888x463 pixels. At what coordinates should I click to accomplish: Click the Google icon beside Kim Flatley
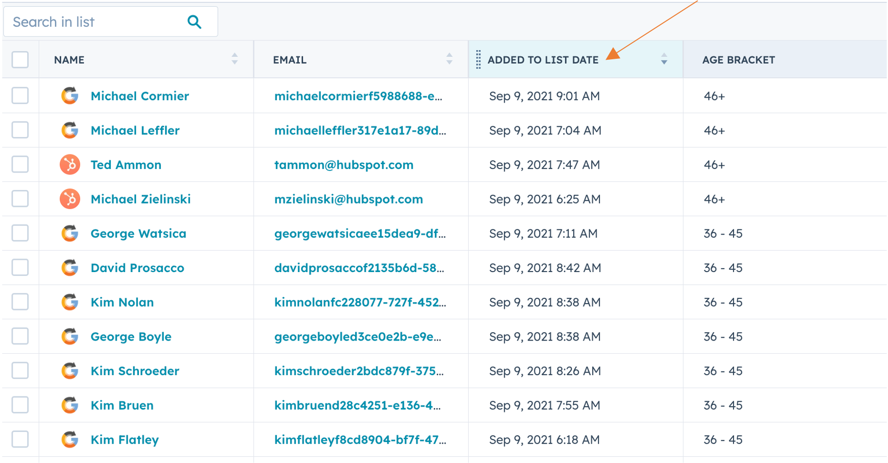[x=69, y=439]
